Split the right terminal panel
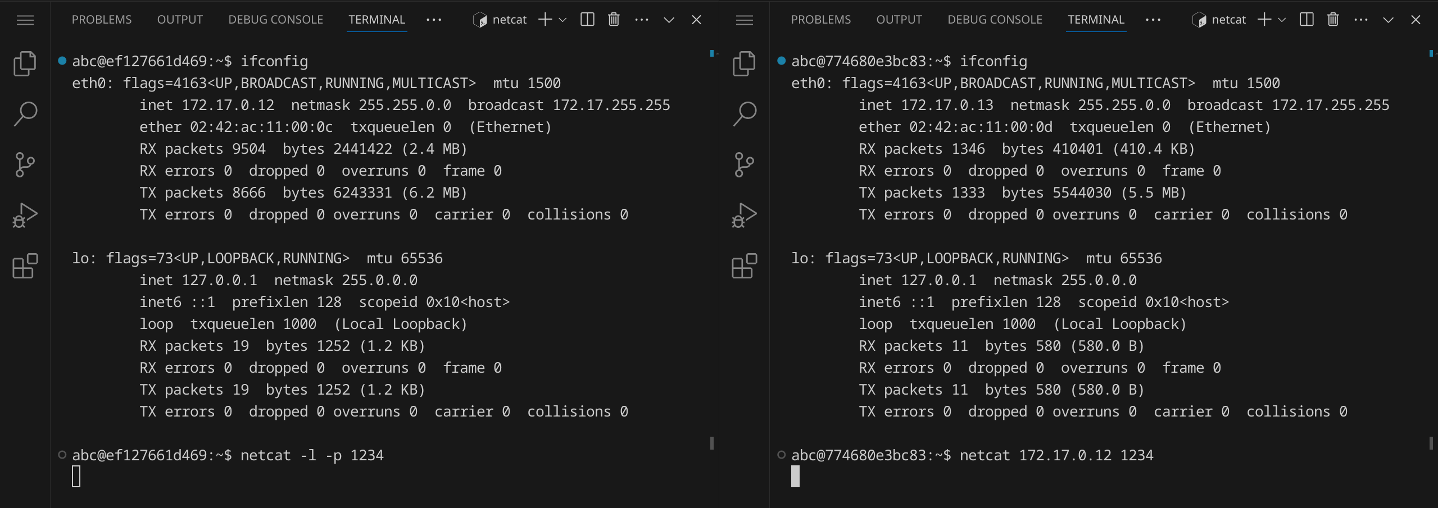The width and height of the screenshot is (1438, 508). click(1307, 20)
